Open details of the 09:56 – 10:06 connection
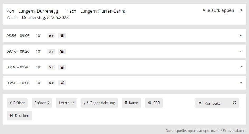The image size is (249, 134). coord(241,83)
